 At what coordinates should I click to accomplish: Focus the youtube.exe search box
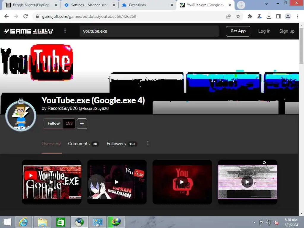pos(149,31)
